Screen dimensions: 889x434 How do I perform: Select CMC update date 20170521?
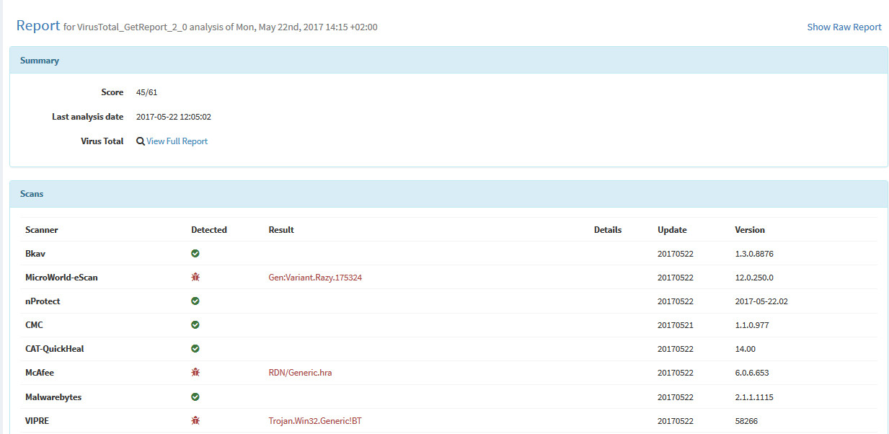[x=676, y=325]
